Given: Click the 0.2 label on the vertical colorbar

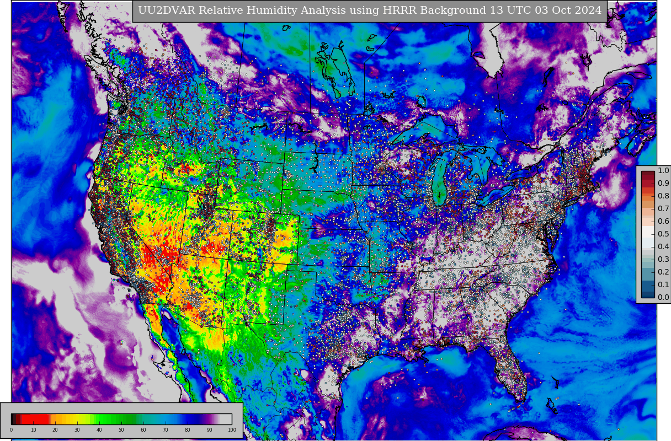Looking at the screenshot, I should pyautogui.click(x=663, y=272).
